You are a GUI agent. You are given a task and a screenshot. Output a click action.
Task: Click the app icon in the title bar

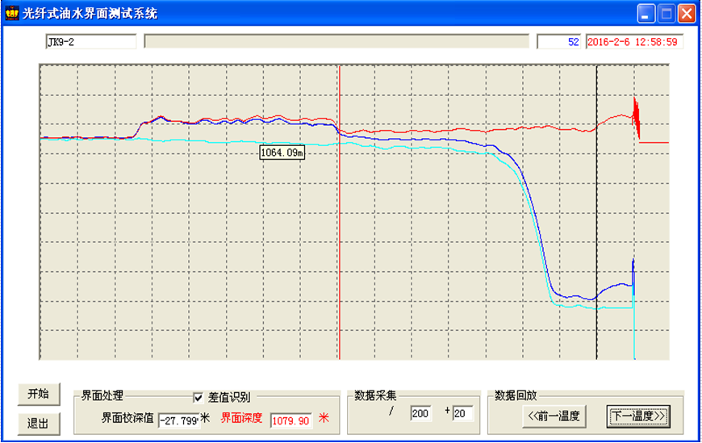click(x=11, y=13)
